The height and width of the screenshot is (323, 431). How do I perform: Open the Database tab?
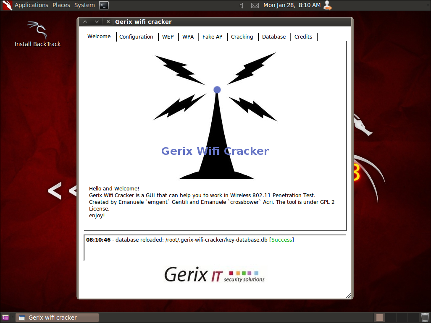[x=274, y=37]
